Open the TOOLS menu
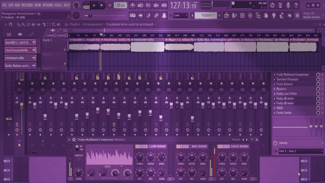The image size is (325, 183). 58,5
